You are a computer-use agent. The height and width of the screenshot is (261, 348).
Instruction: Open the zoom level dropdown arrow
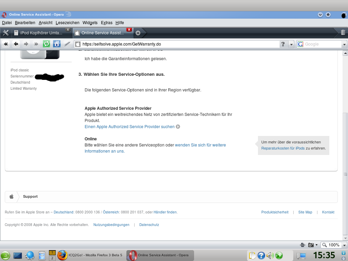point(344,245)
